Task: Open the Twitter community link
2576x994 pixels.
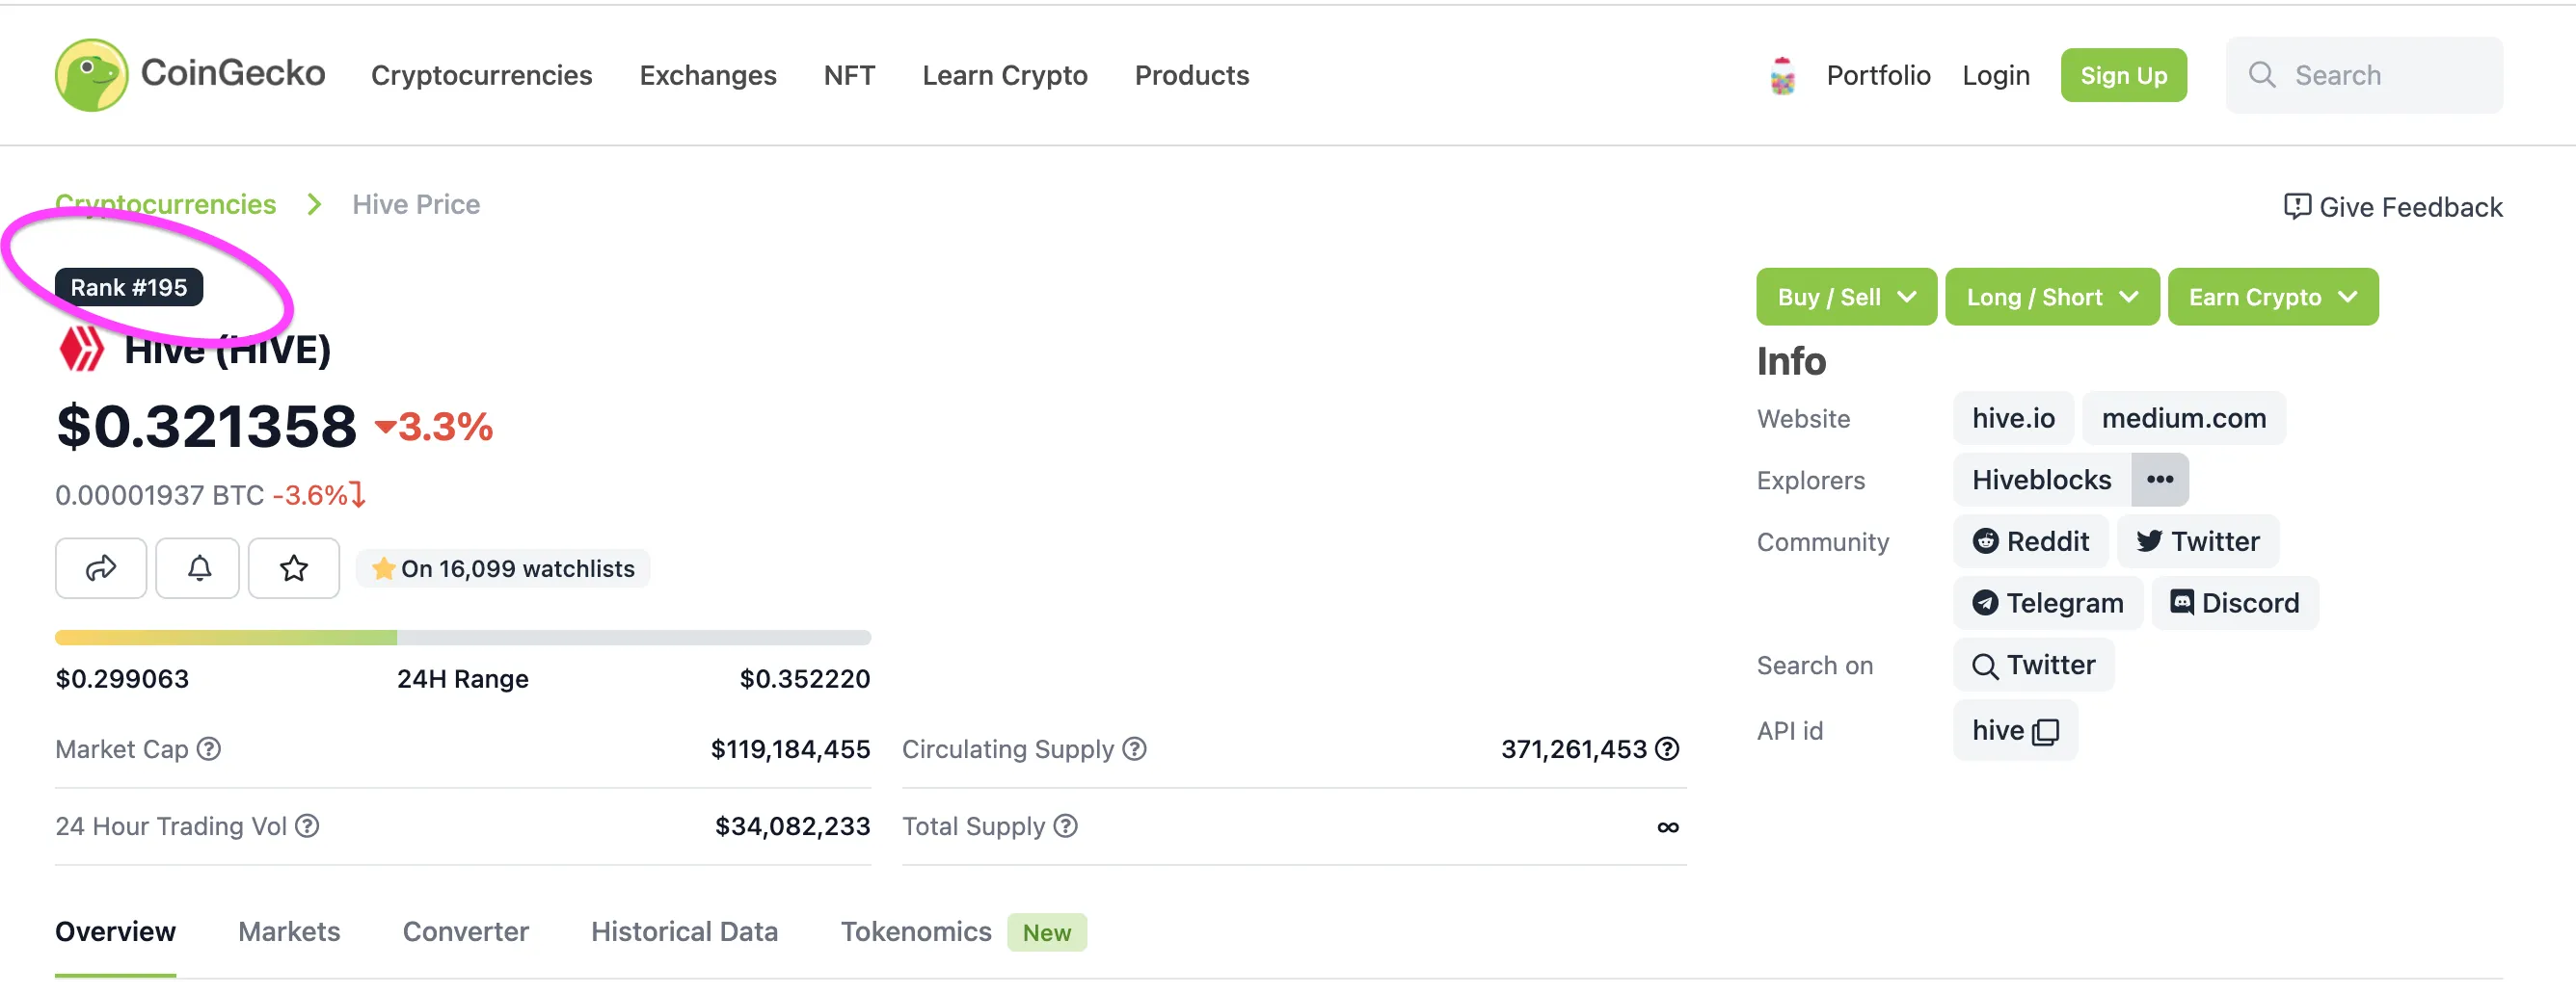Action: [2197, 541]
